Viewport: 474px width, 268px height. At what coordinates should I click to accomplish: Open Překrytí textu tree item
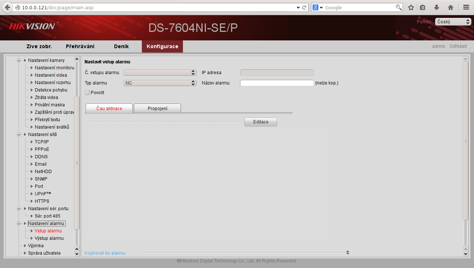coord(47,120)
